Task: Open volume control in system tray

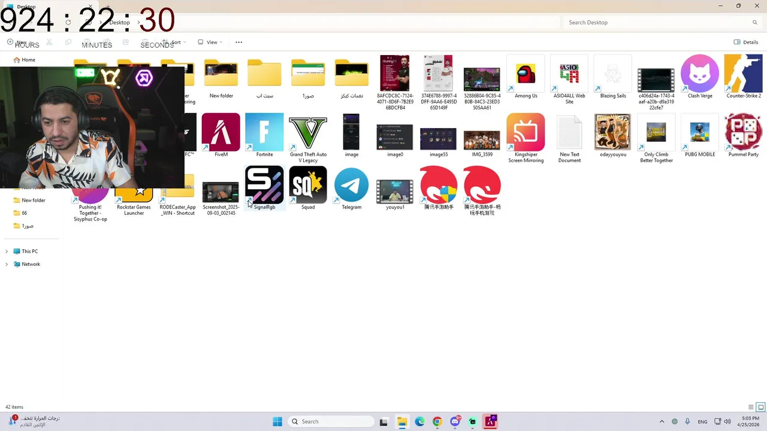Action: [x=727, y=421]
